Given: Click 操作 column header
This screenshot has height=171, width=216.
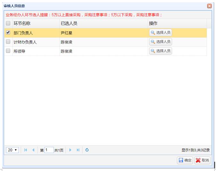Looking at the screenshot, I should (153, 23).
